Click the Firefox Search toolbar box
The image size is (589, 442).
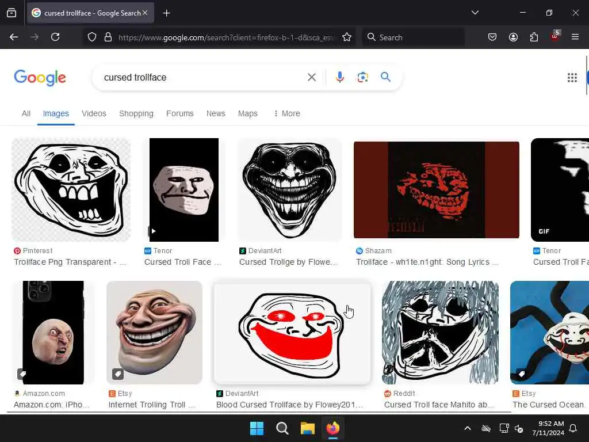tap(413, 37)
